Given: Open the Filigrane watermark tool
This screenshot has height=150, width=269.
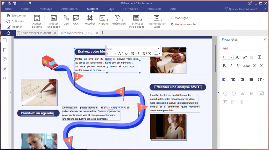Looking at the screenshot, I should [103, 20].
